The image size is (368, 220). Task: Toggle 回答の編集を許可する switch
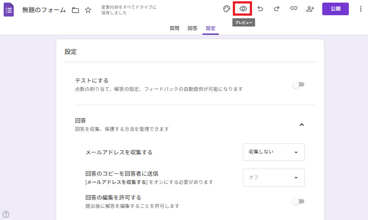(298, 201)
